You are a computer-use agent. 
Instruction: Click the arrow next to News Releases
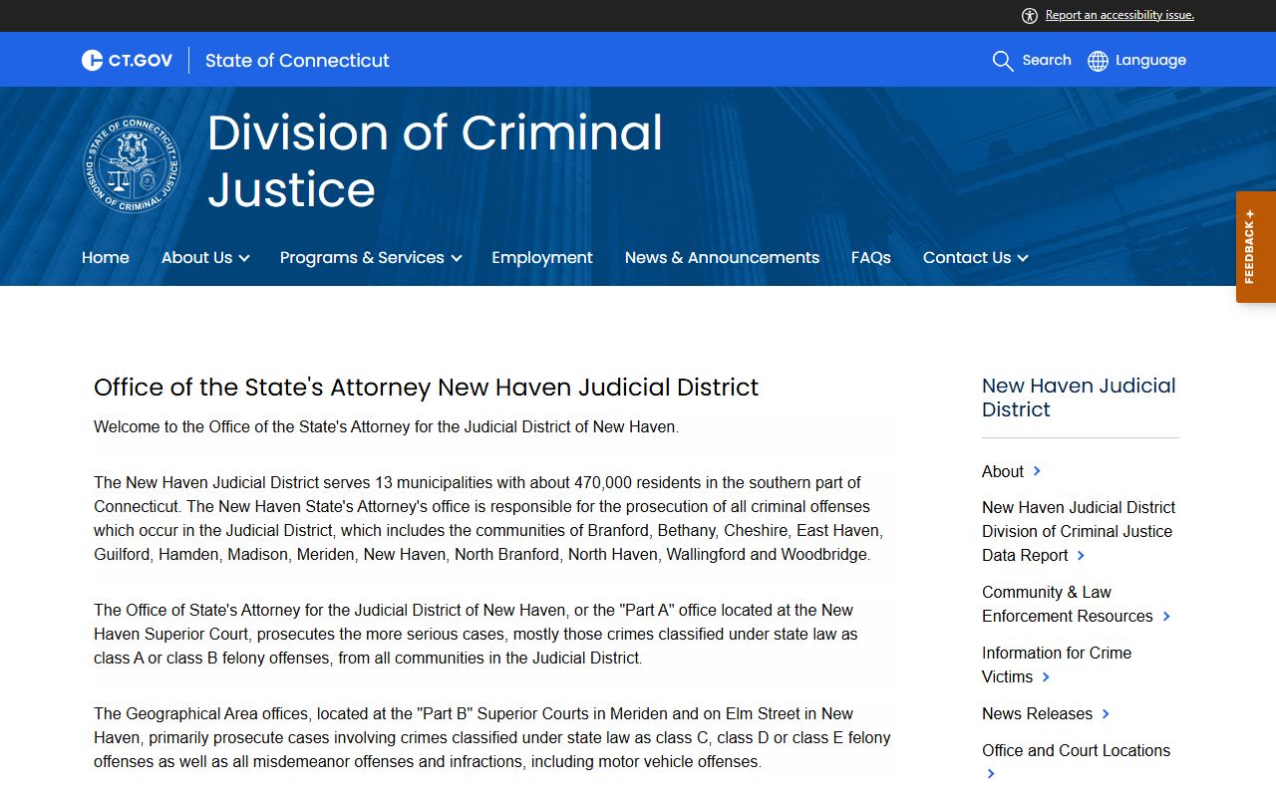coord(1106,714)
